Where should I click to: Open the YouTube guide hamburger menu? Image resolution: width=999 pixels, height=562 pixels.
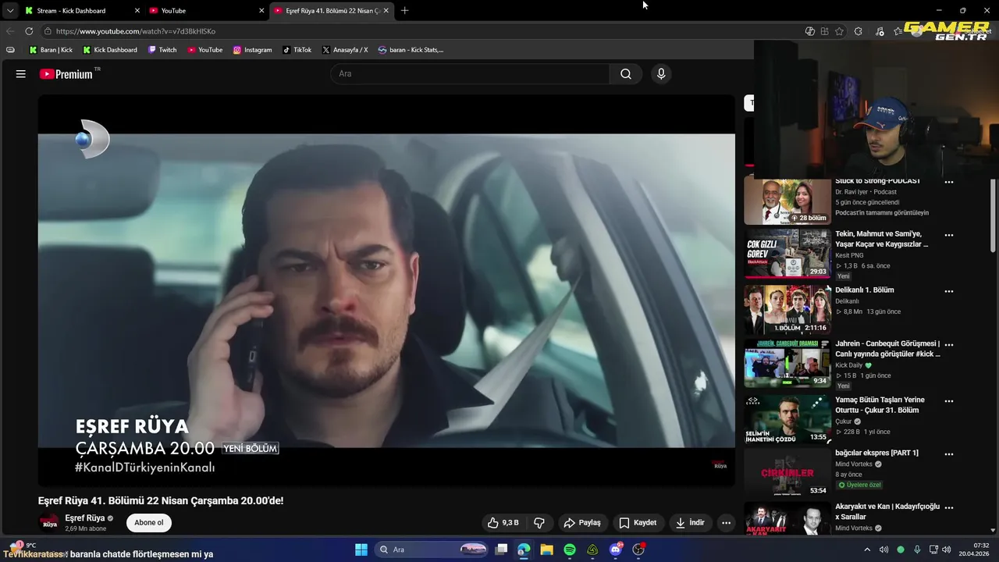click(x=21, y=74)
